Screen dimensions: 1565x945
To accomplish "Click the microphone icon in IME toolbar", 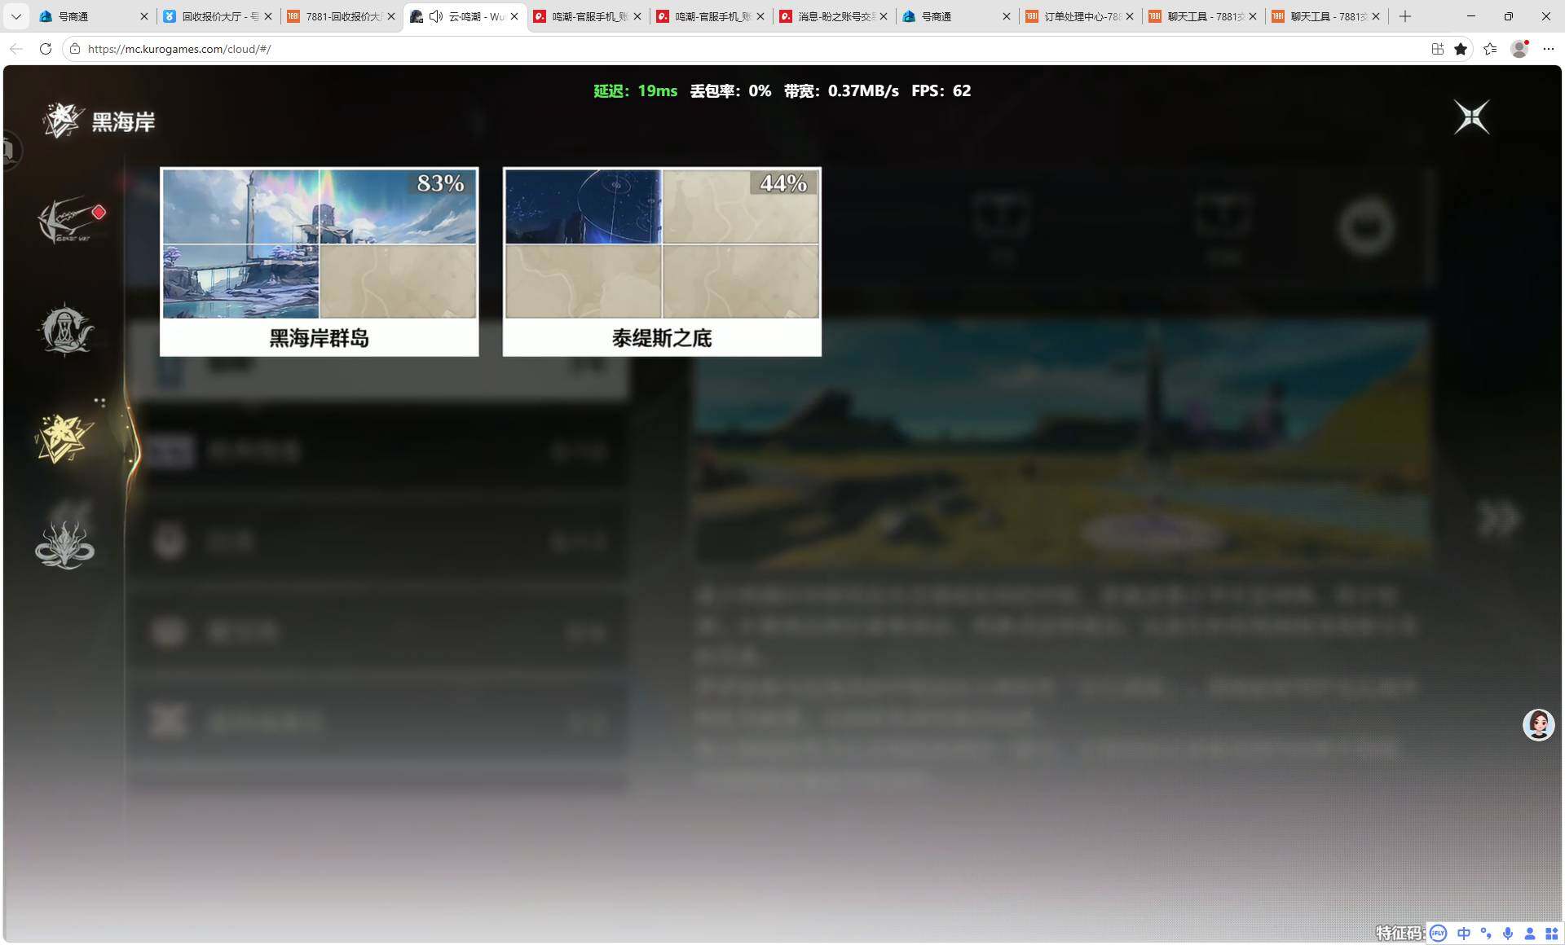I will click(x=1508, y=934).
